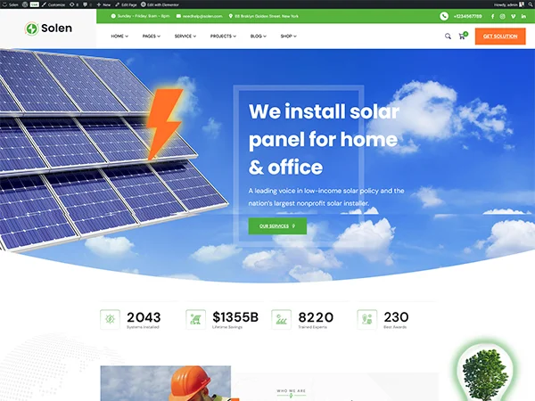Visit the LinkedIn social icon

523,16
